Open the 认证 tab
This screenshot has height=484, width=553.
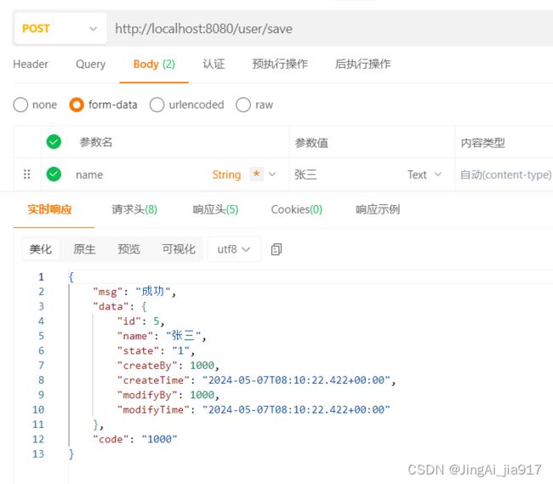click(214, 64)
